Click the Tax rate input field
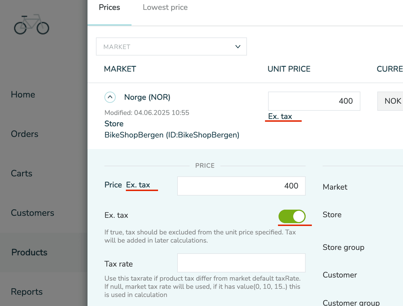Screen dimensions: 403x306 pos(241,263)
